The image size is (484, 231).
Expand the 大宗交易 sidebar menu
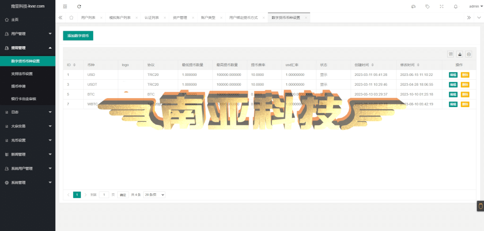click(x=27, y=126)
